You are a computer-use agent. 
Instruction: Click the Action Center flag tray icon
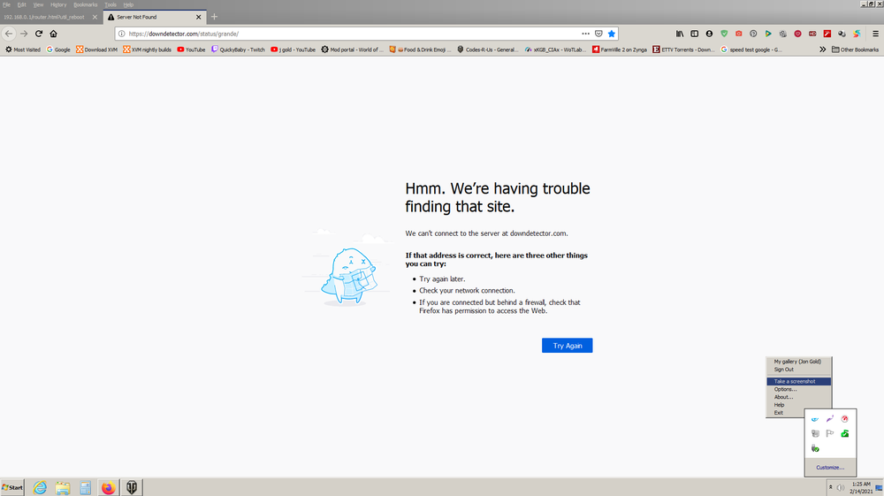pyautogui.click(x=830, y=433)
